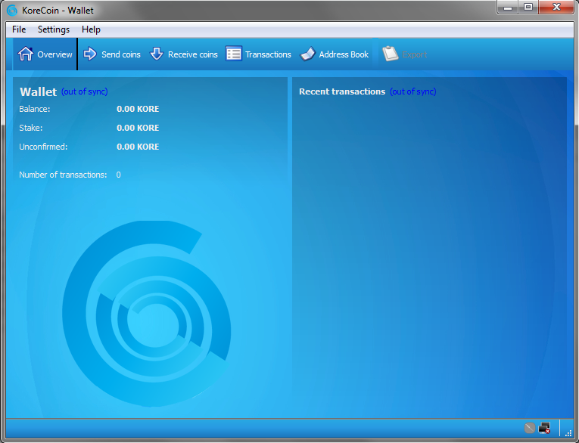Click the Number of transactions label
Viewport: 579px width, 443px height.
63,175
